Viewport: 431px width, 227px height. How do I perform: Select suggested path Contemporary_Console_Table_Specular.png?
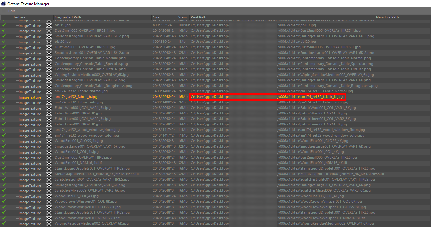click(x=91, y=64)
